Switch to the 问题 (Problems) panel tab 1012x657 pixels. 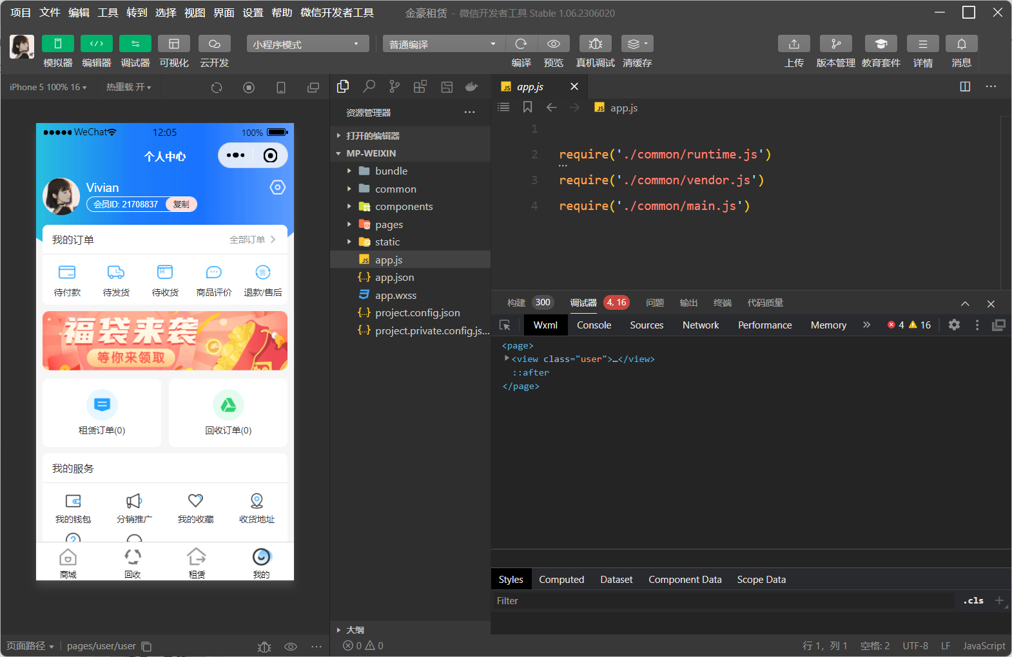point(655,303)
